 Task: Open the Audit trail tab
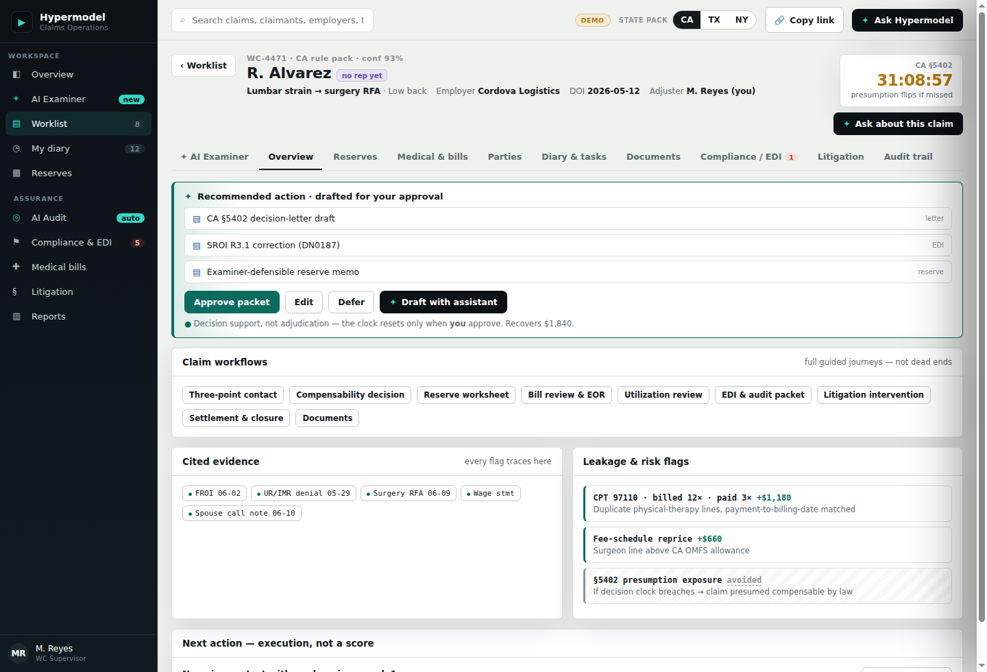(x=908, y=157)
